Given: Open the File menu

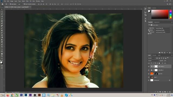Looking at the screenshot, I should click(5, 1).
